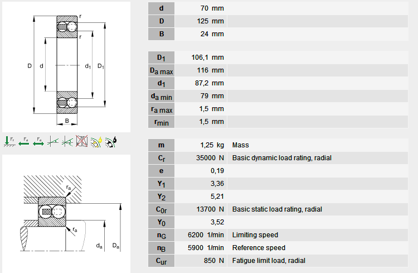This screenshot has height=273, width=418.
Task: Click Basic dynamic load rating, radial text
Action: pos(281,158)
